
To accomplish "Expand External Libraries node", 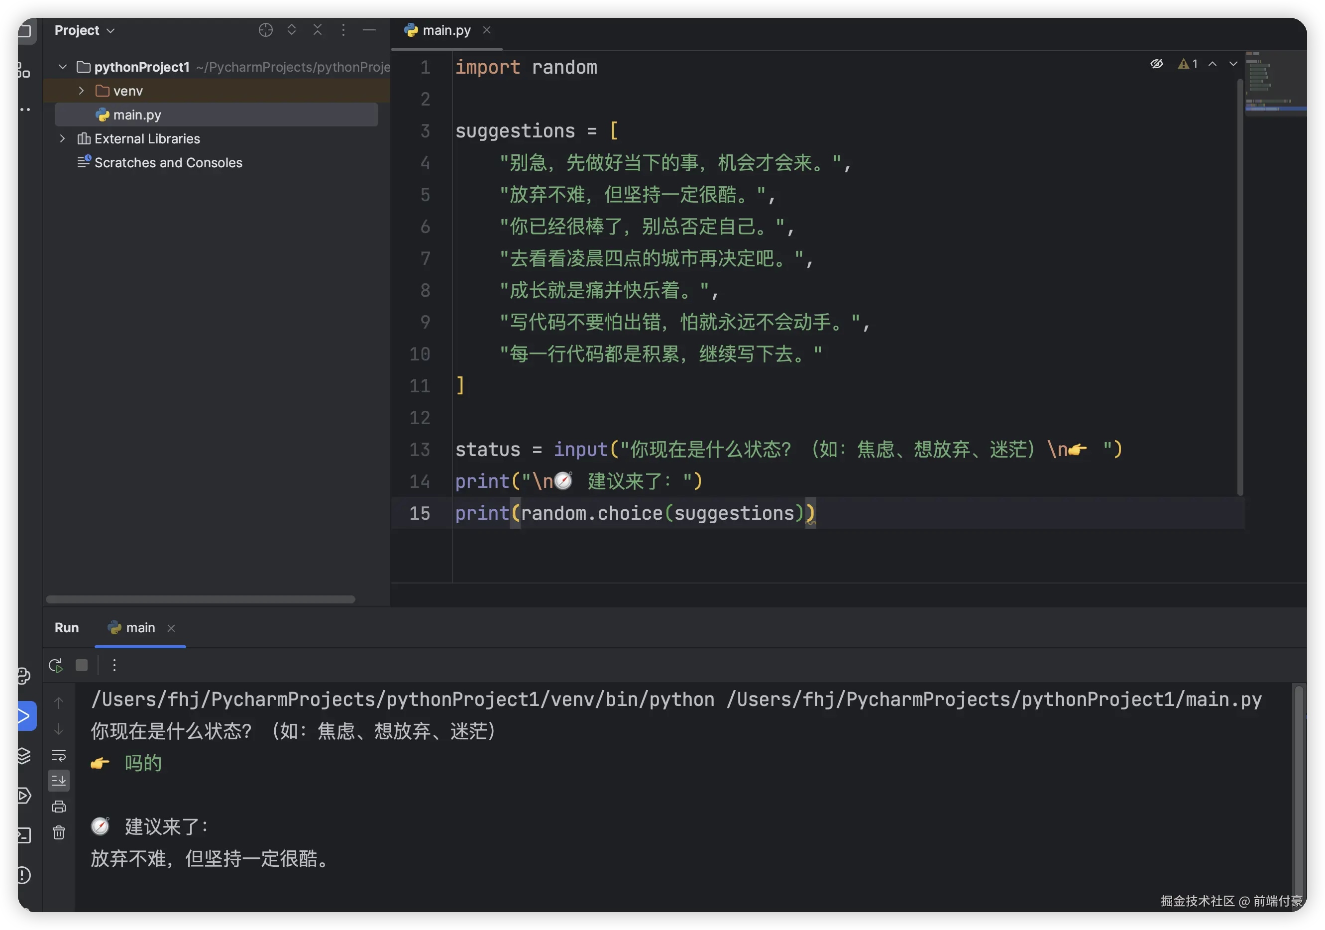I will (x=62, y=138).
